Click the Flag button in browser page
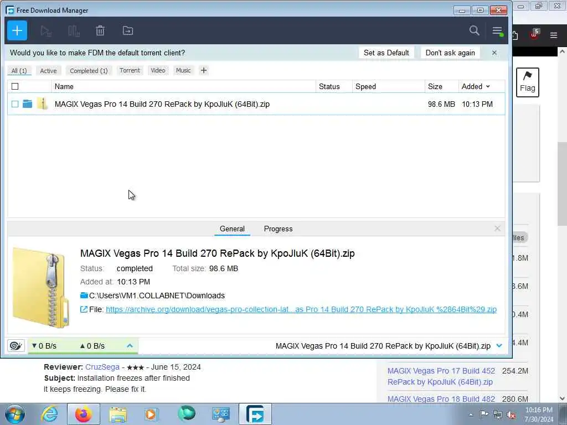 527,82
